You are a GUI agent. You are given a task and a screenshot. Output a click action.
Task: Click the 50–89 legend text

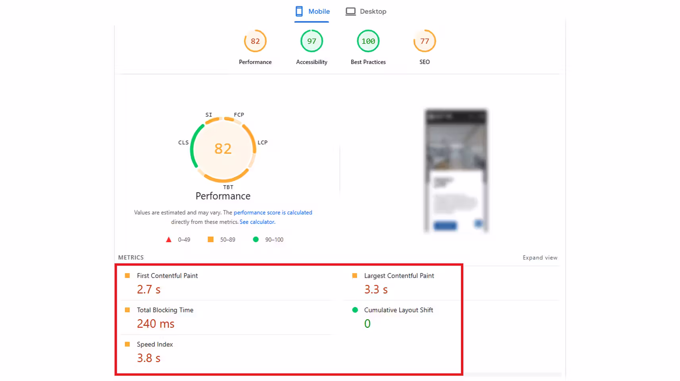tap(228, 240)
